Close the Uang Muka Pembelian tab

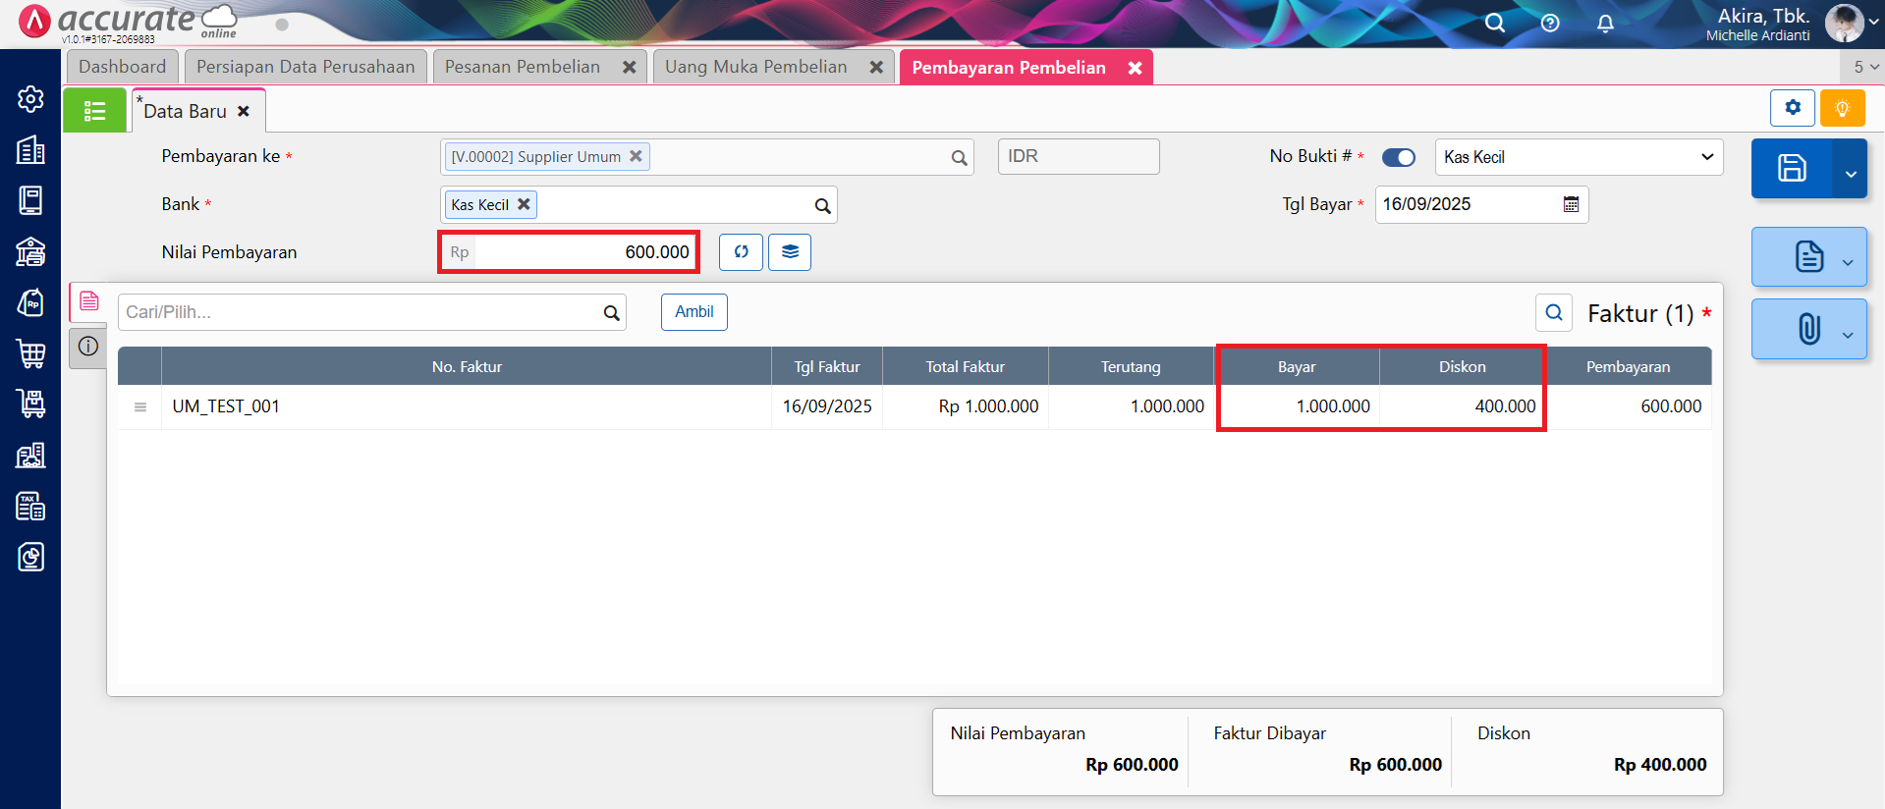coord(876,68)
